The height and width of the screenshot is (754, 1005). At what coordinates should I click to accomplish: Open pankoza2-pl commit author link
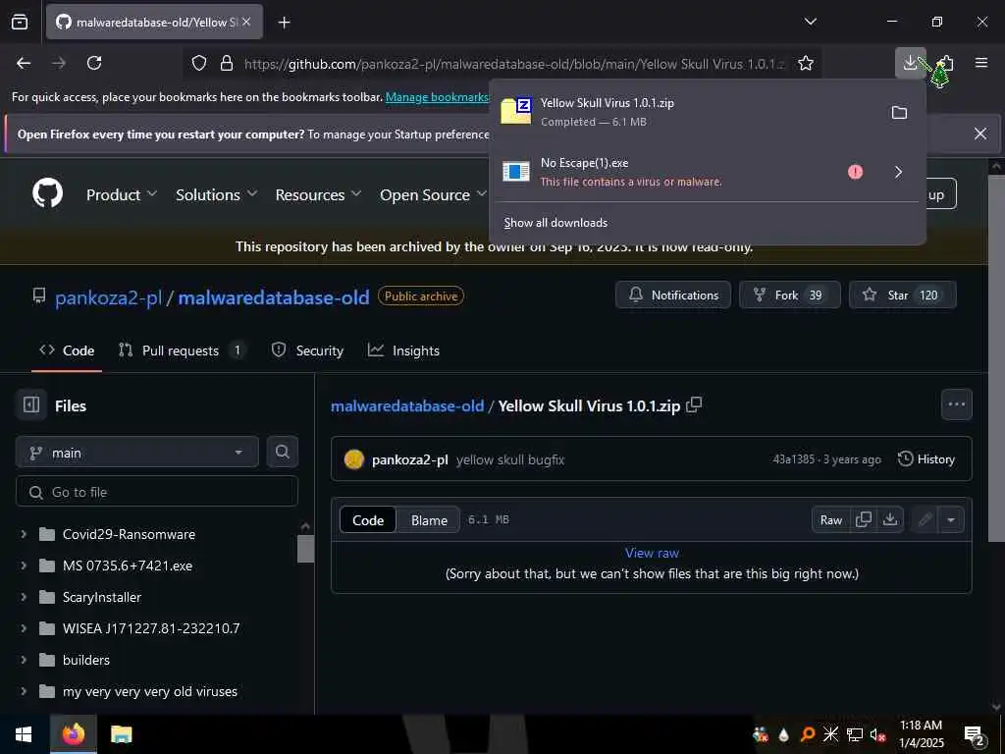[x=409, y=459]
